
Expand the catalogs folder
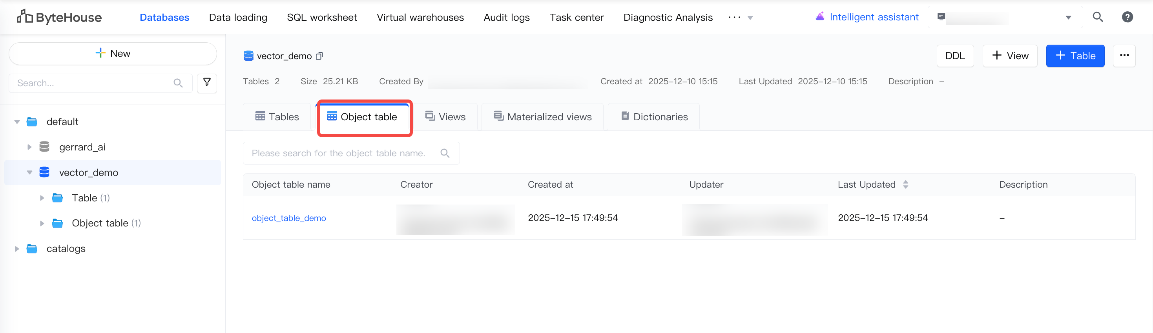(17, 248)
